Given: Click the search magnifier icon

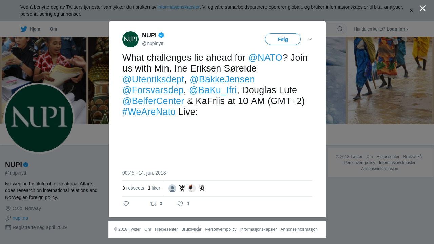Looking at the screenshot, I should [x=340, y=29].
